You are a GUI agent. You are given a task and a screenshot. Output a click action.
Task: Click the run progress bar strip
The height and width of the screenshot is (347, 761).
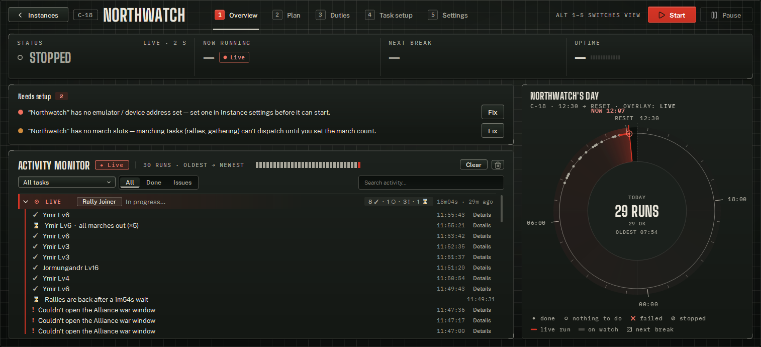[x=308, y=165]
